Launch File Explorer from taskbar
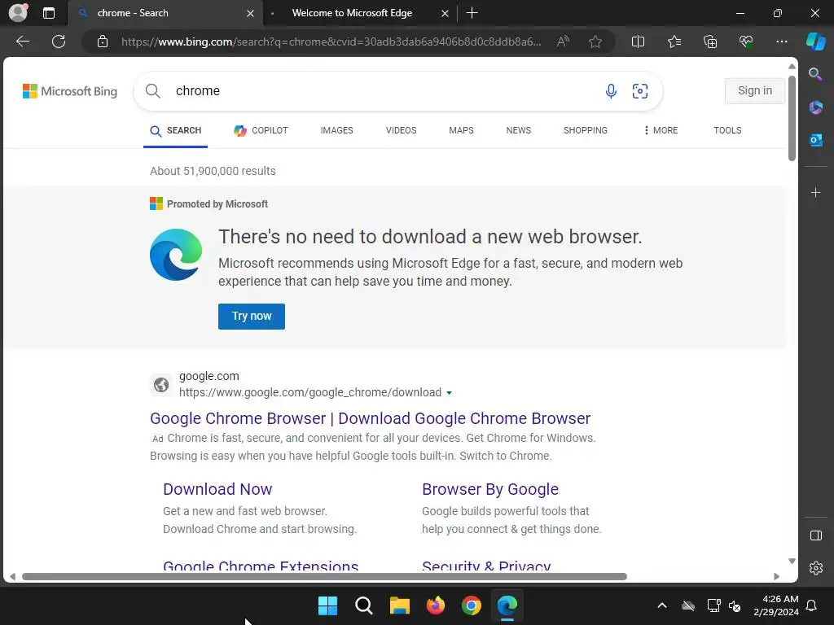834x625 pixels. [399, 605]
